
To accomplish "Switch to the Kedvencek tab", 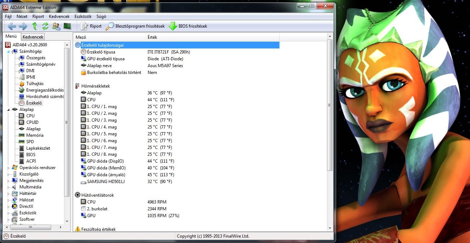I will (x=33, y=37).
